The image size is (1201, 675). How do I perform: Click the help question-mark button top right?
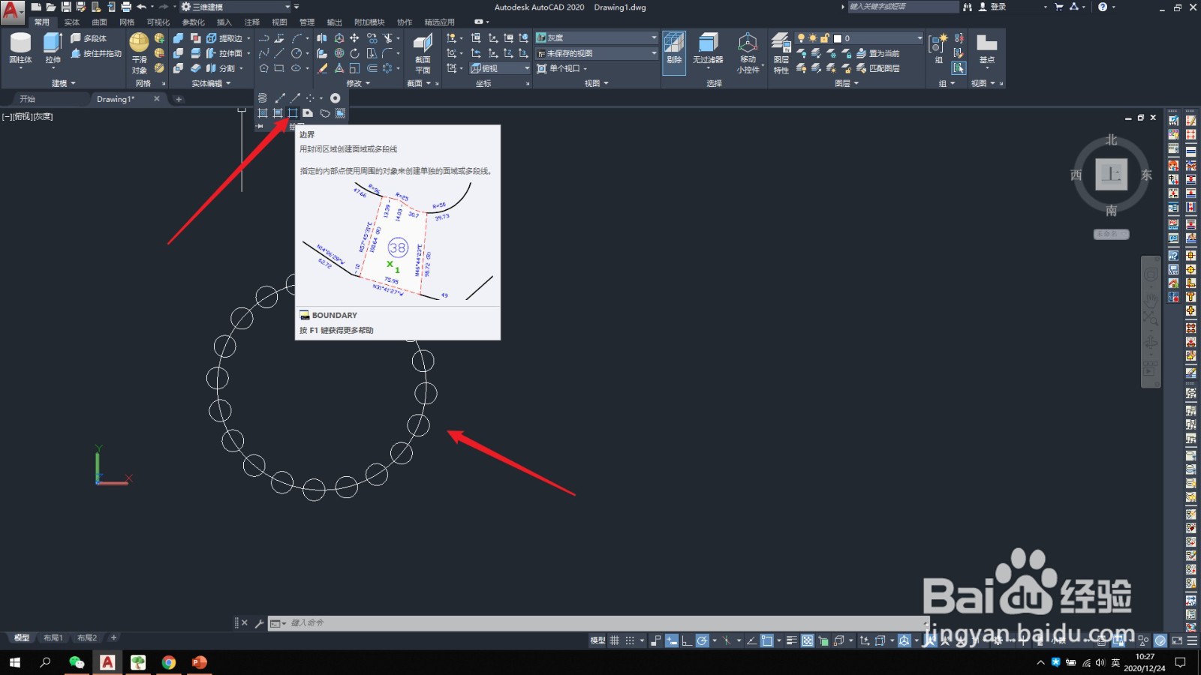tap(1102, 7)
